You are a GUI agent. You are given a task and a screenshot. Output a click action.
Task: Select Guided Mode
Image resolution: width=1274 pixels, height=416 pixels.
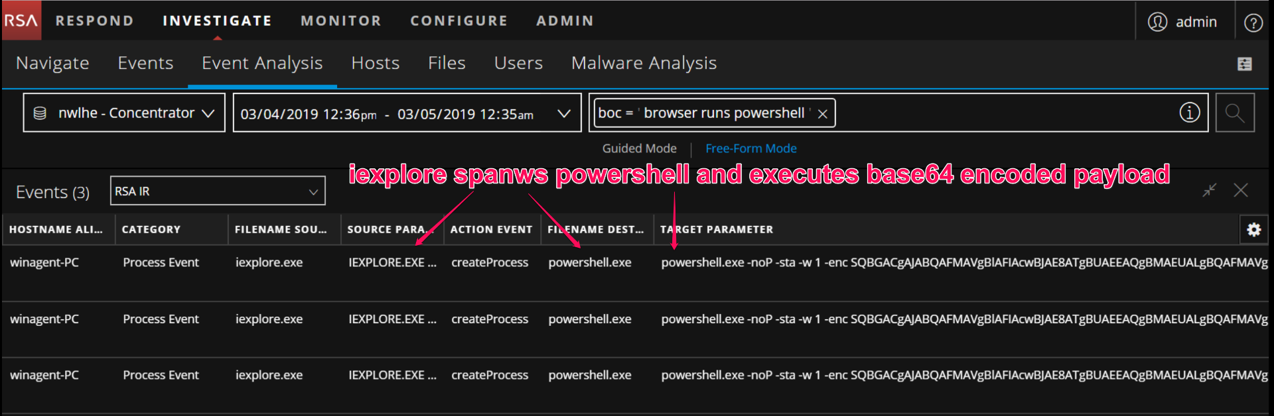(639, 148)
